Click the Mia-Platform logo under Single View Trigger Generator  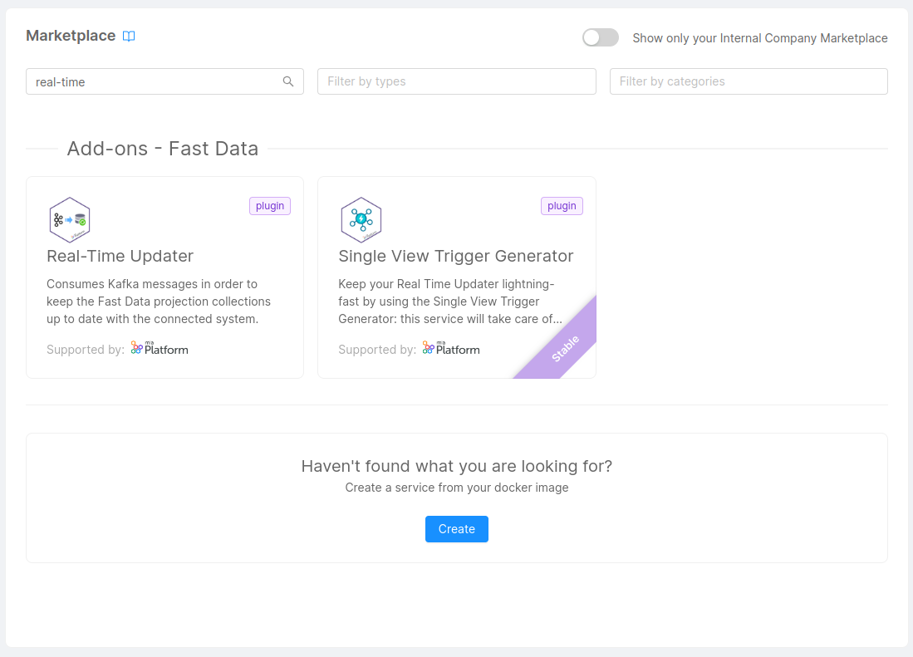(x=450, y=348)
